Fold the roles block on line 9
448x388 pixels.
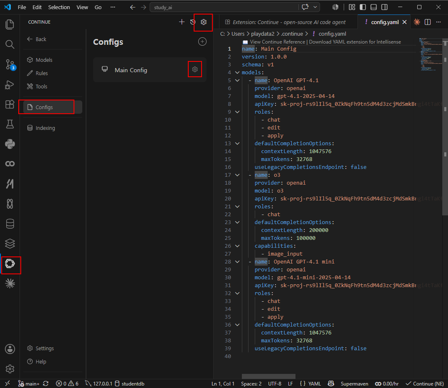(237, 112)
